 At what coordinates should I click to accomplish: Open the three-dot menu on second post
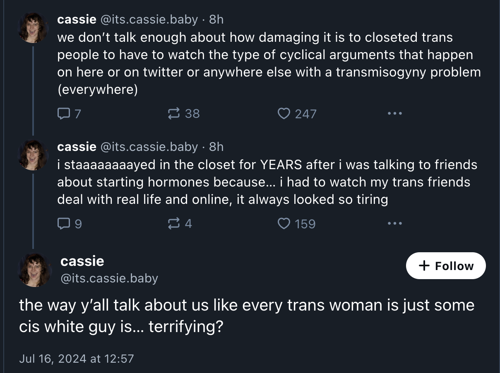point(395,224)
